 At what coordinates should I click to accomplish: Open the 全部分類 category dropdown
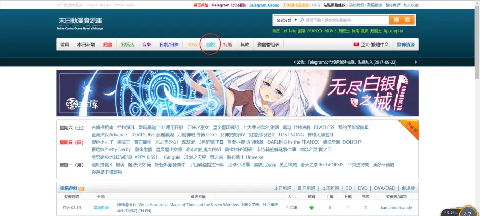point(286,20)
